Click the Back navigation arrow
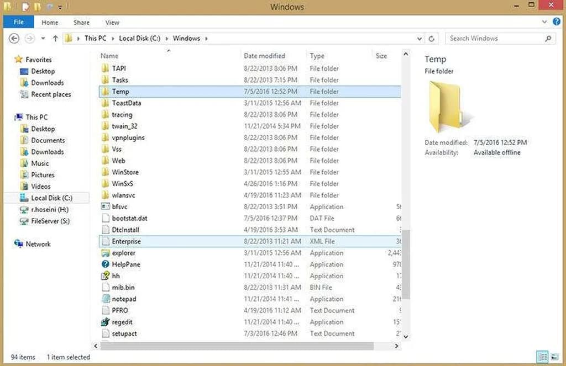This screenshot has width=566, height=366. (14, 39)
